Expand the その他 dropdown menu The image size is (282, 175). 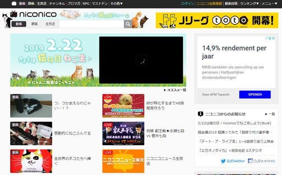click(x=116, y=4)
